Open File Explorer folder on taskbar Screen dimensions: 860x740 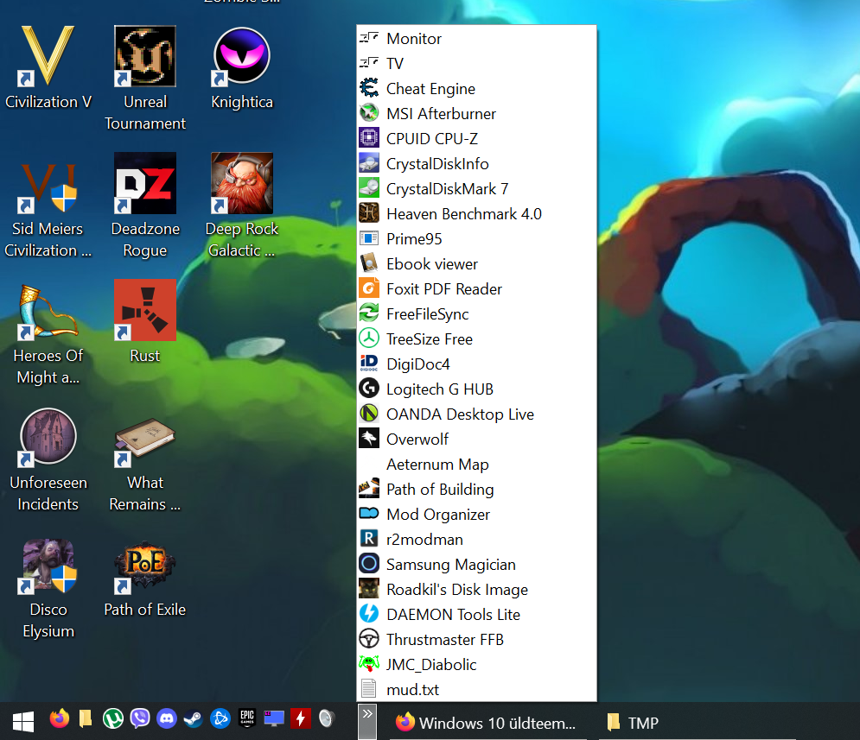click(x=86, y=718)
